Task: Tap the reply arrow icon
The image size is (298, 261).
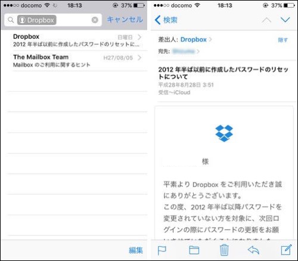Action: point(253,250)
